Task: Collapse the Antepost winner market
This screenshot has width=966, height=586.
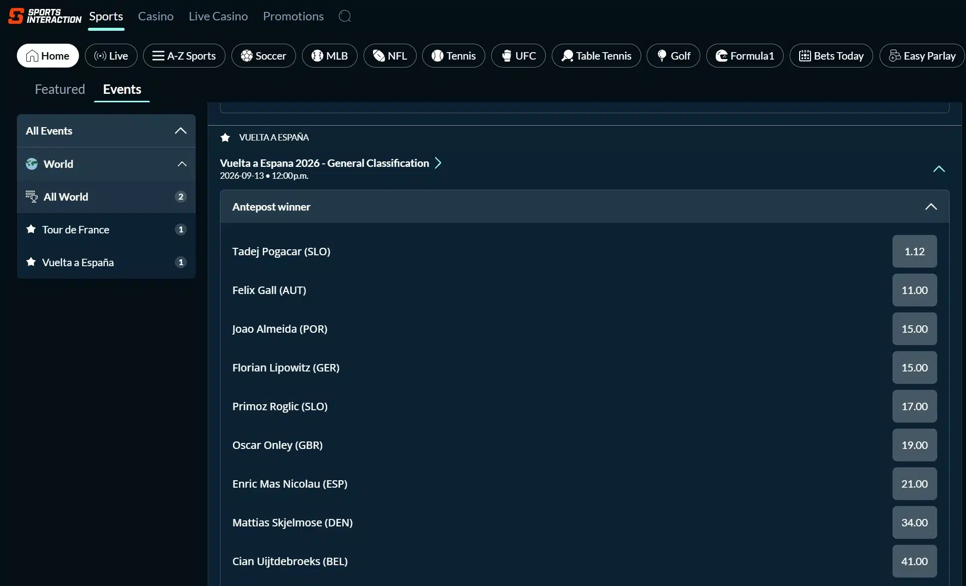Action: pyautogui.click(x=931, y=207)
